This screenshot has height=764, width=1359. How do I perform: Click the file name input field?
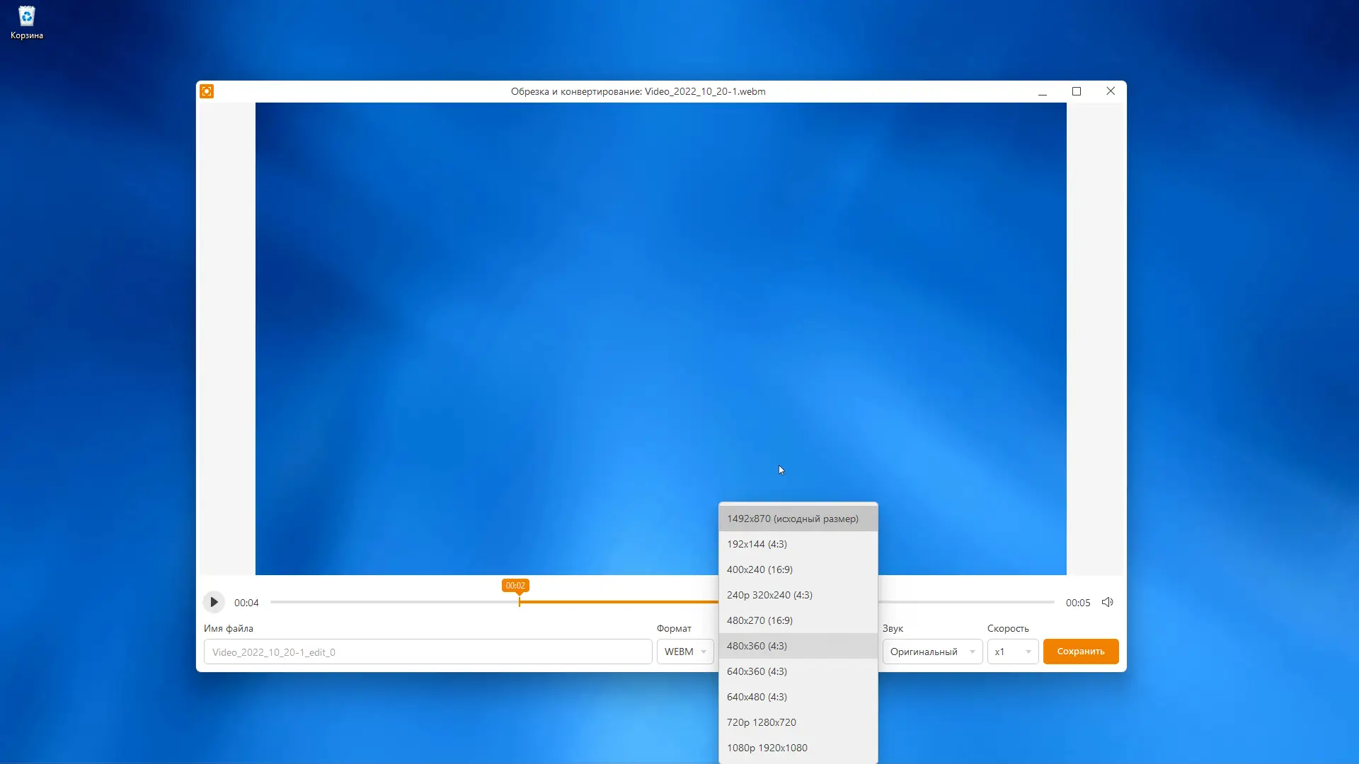tap(428, 652)
